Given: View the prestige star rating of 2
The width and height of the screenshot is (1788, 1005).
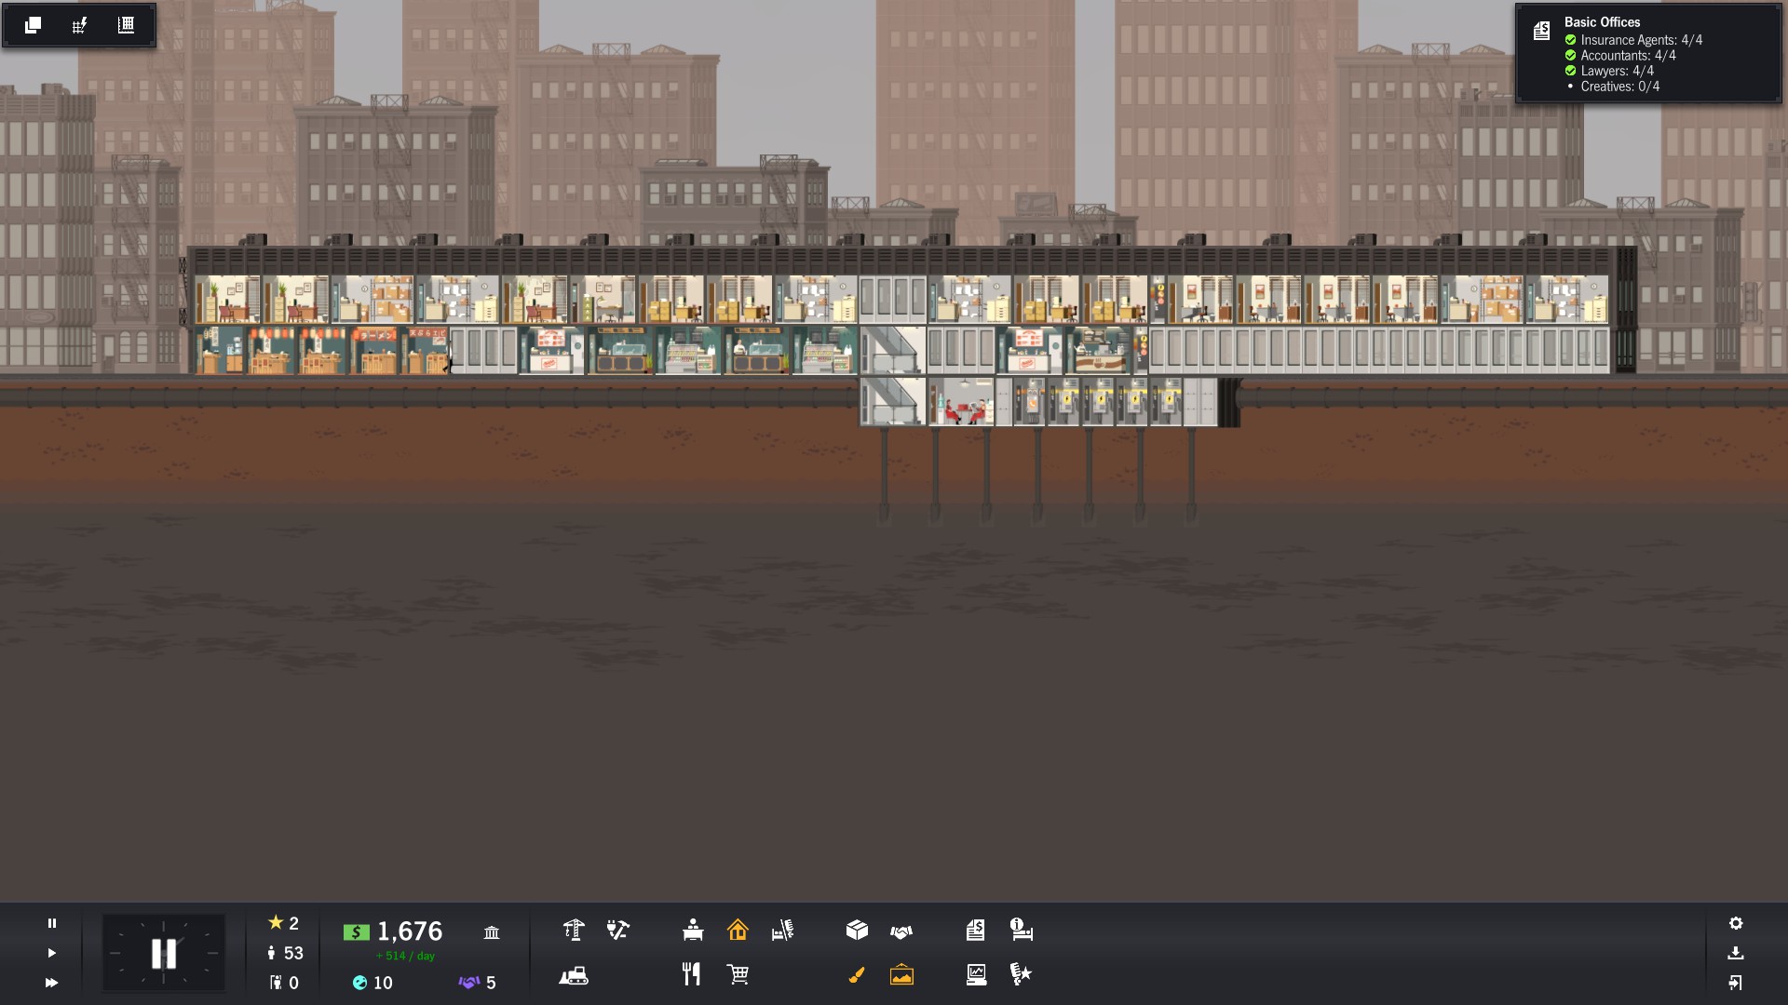Looking at the screenshot, I should pyautogui.click(x=283, y=923).
